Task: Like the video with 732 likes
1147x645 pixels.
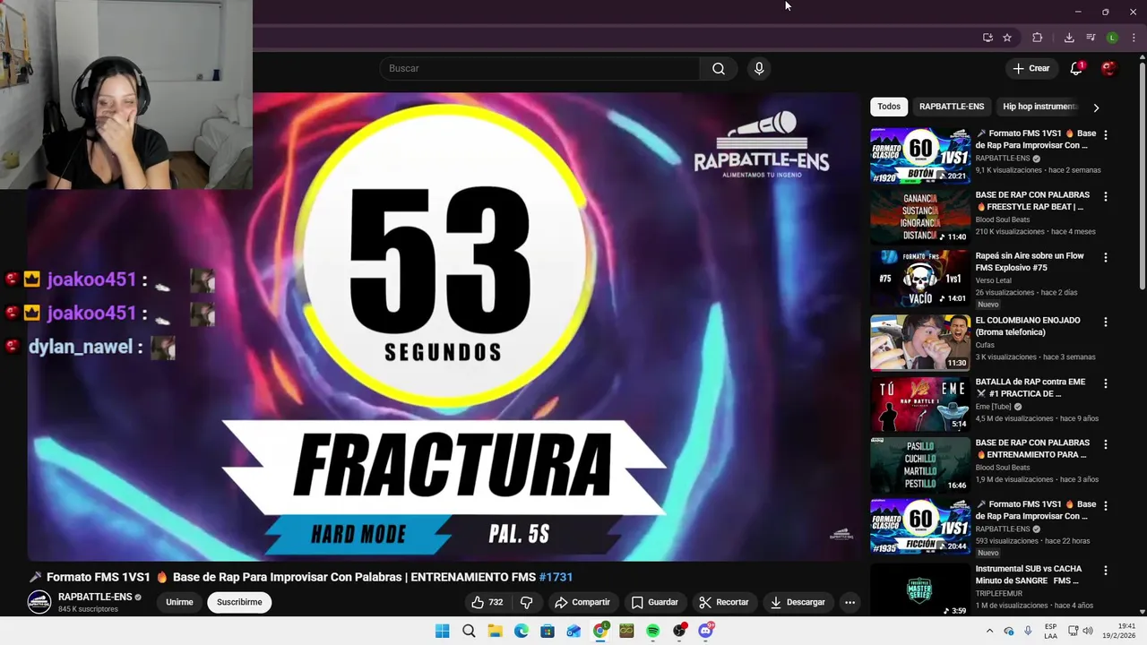Action: pyautogui.click(x=487, y=602)
